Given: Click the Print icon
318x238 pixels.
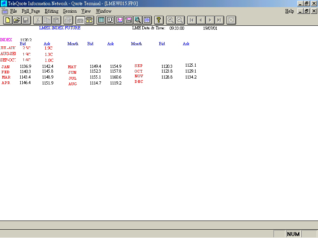Looking at the screenshot, I should pos(68,20).
